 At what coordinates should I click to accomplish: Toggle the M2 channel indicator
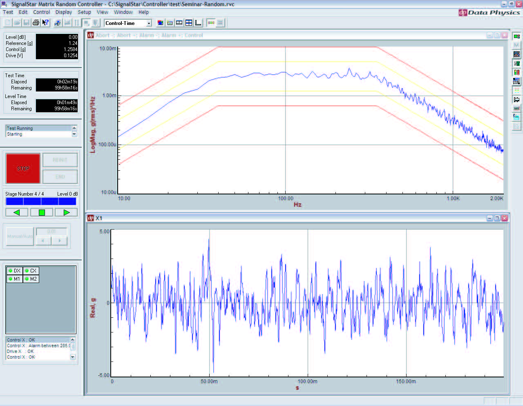[x=31, y=279]
